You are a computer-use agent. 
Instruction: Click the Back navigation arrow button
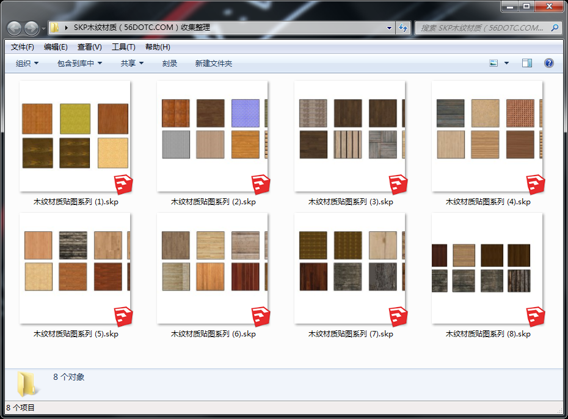(14, 28)
